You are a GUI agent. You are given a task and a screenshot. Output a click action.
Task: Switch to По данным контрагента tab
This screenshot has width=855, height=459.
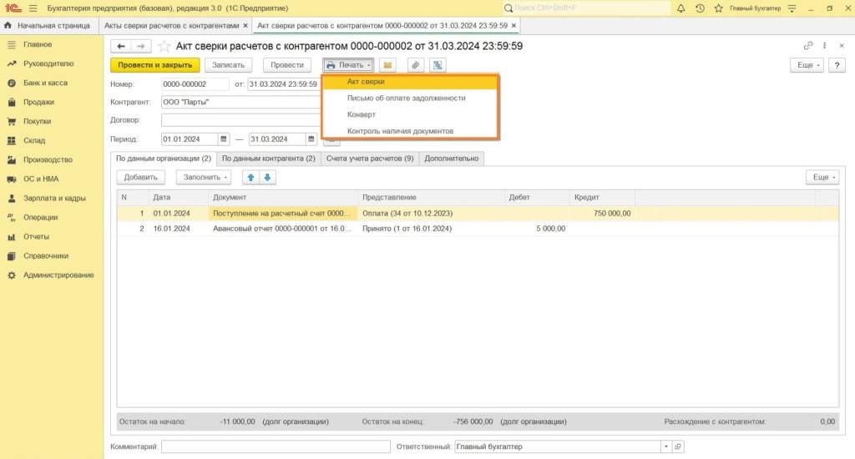[x=268, y=159]
